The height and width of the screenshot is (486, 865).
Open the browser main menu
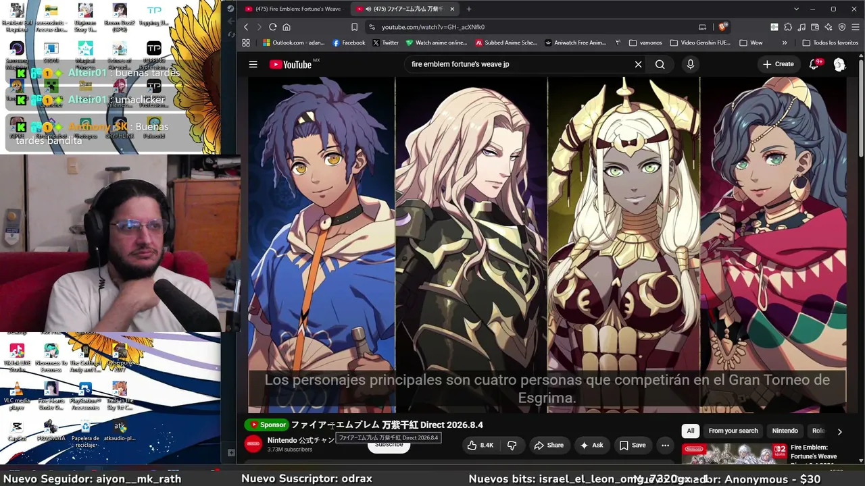coord(856,27)
